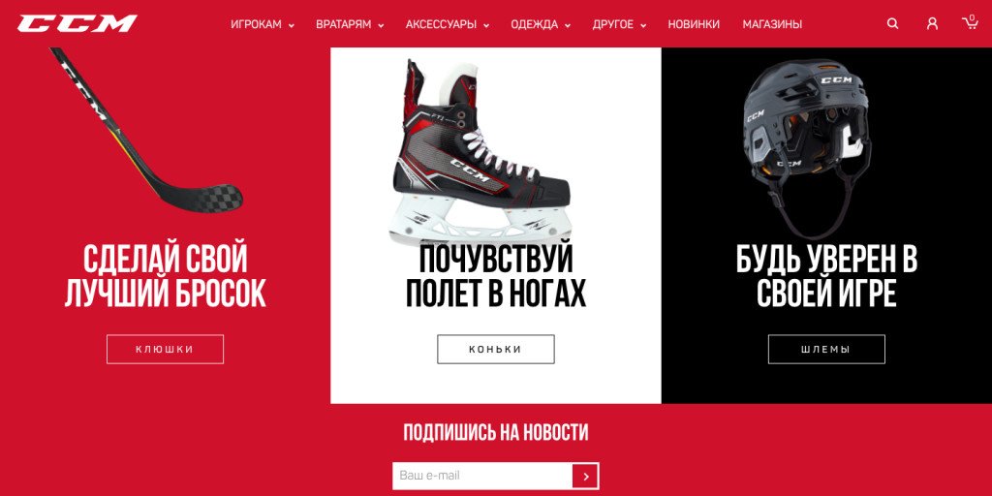Expand the ВРАТАРЯМ dropdown menu
Image resolution: width=992 pixels, height=496 pixels.
(350, 24)
